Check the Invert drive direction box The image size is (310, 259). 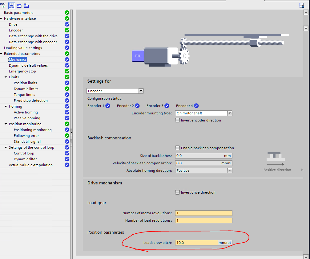pos(177,192)
